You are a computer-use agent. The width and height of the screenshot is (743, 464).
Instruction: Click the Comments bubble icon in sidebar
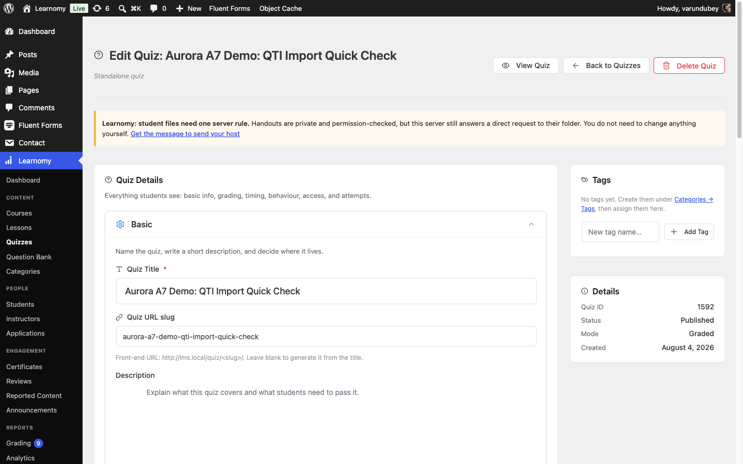click(9, 108)
